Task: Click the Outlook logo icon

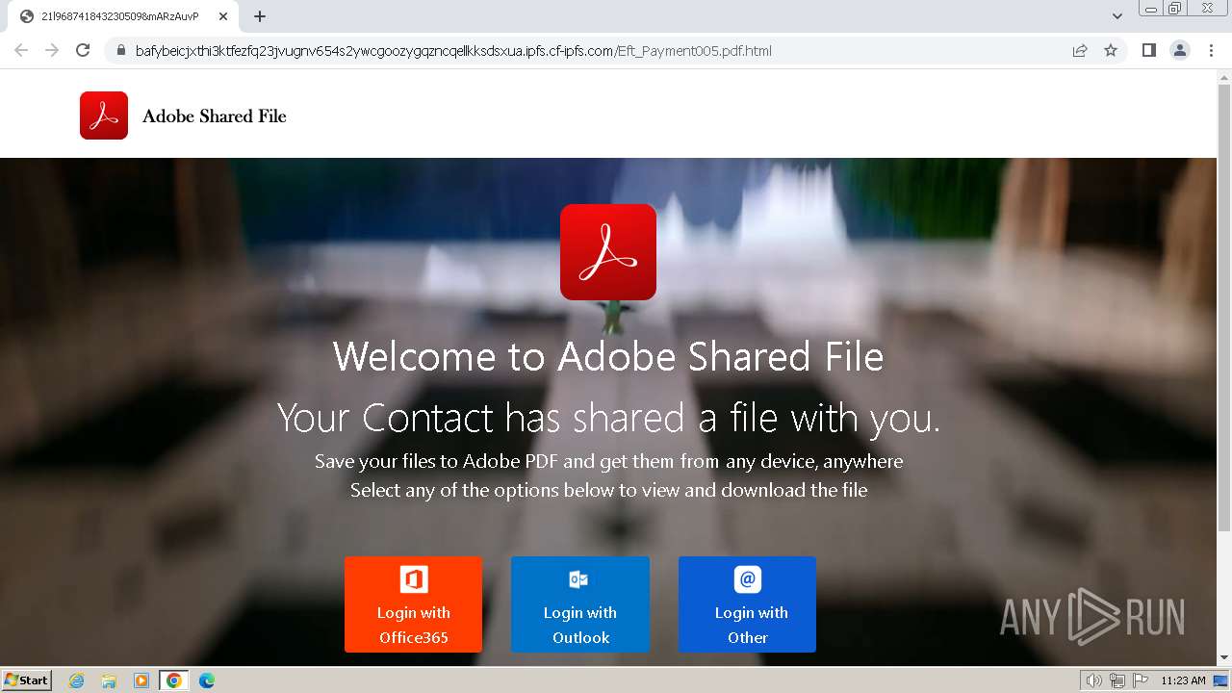Action: [578, 579]
